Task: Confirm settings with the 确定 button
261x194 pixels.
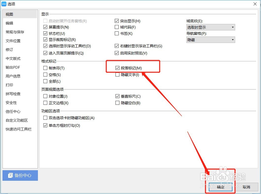Action: (220, 187)
